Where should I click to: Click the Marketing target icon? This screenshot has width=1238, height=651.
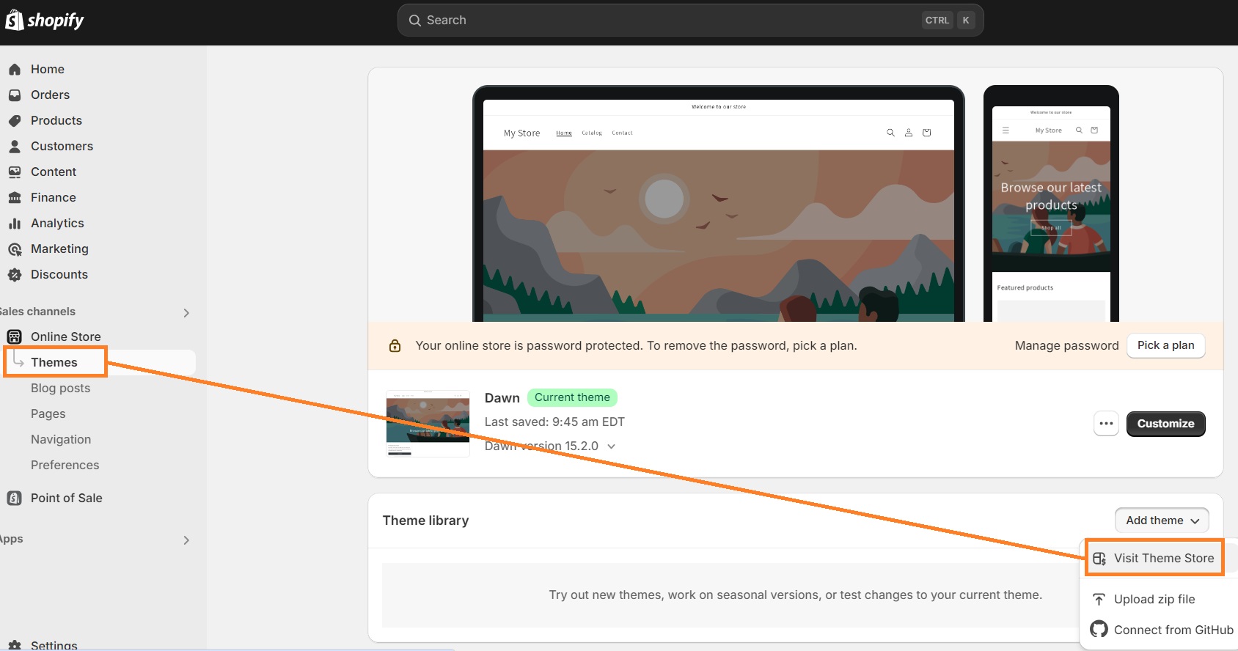(15, 249)
